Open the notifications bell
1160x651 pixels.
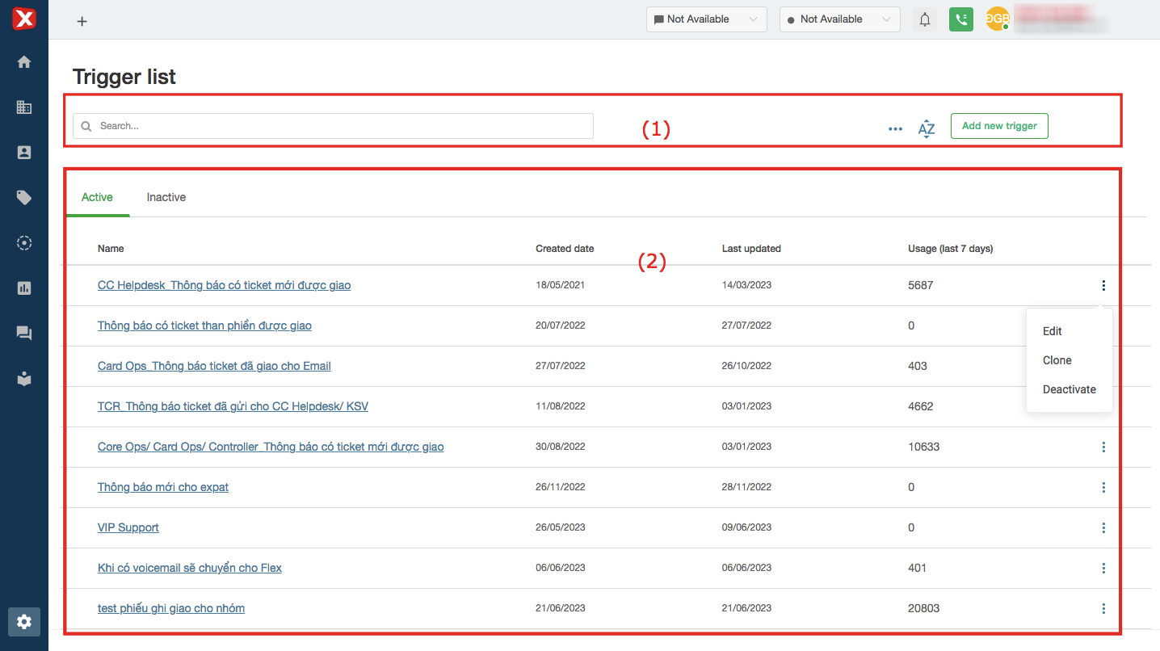(925, 19)
